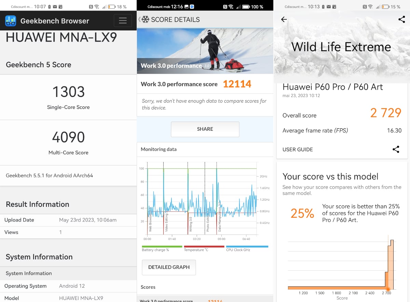This screenshot has height=302, width=410.
Task: Tap the orange marker on score histogram
Action: [x=388, y=289]
